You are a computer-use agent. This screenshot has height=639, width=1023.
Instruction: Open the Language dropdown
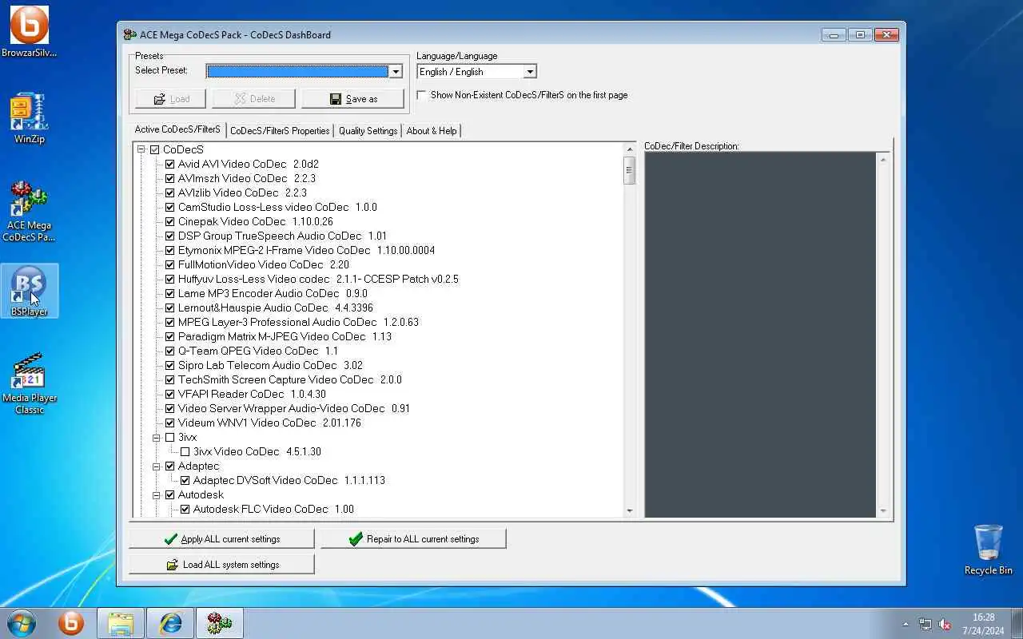529,72
